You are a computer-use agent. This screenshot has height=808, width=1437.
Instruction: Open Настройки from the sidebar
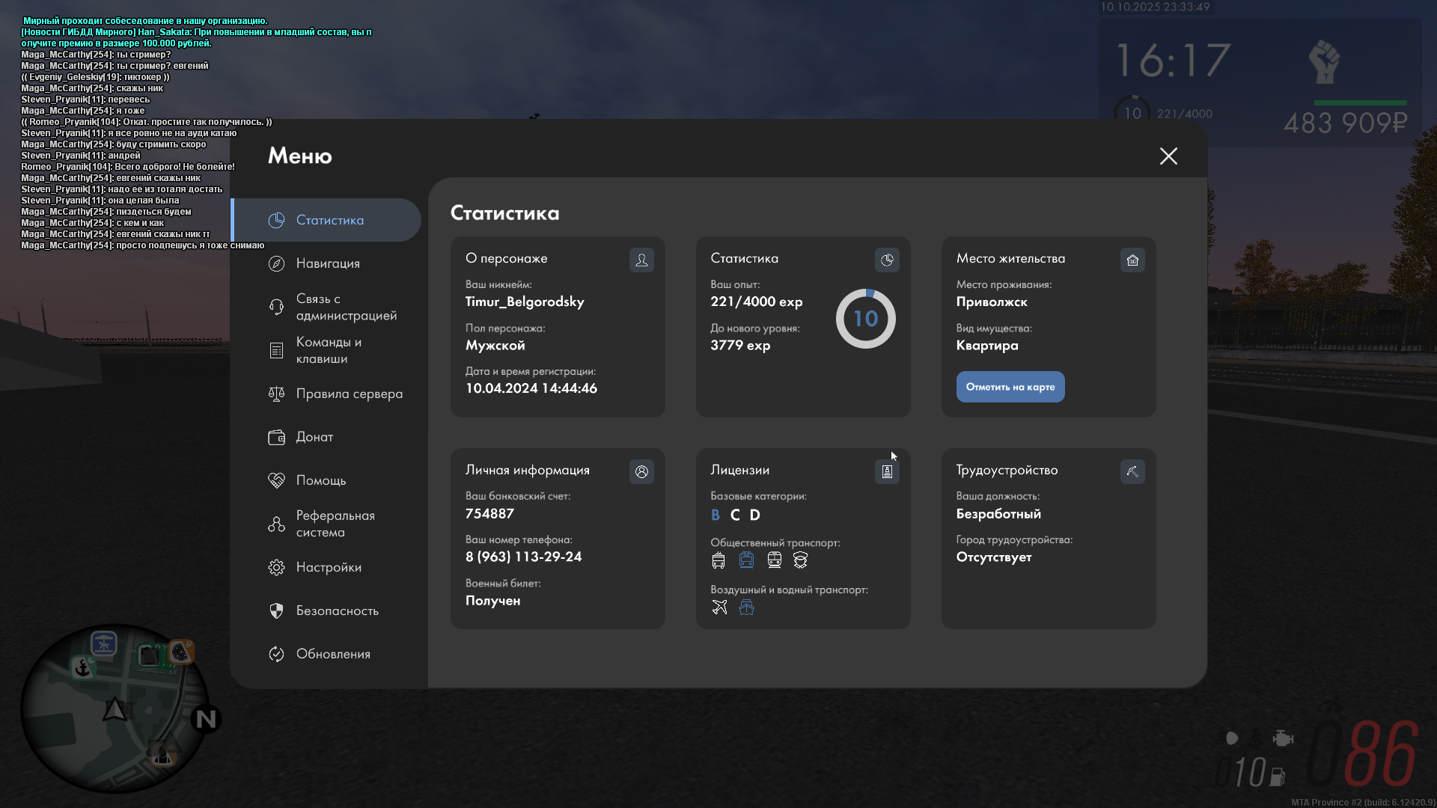[329, 567]
